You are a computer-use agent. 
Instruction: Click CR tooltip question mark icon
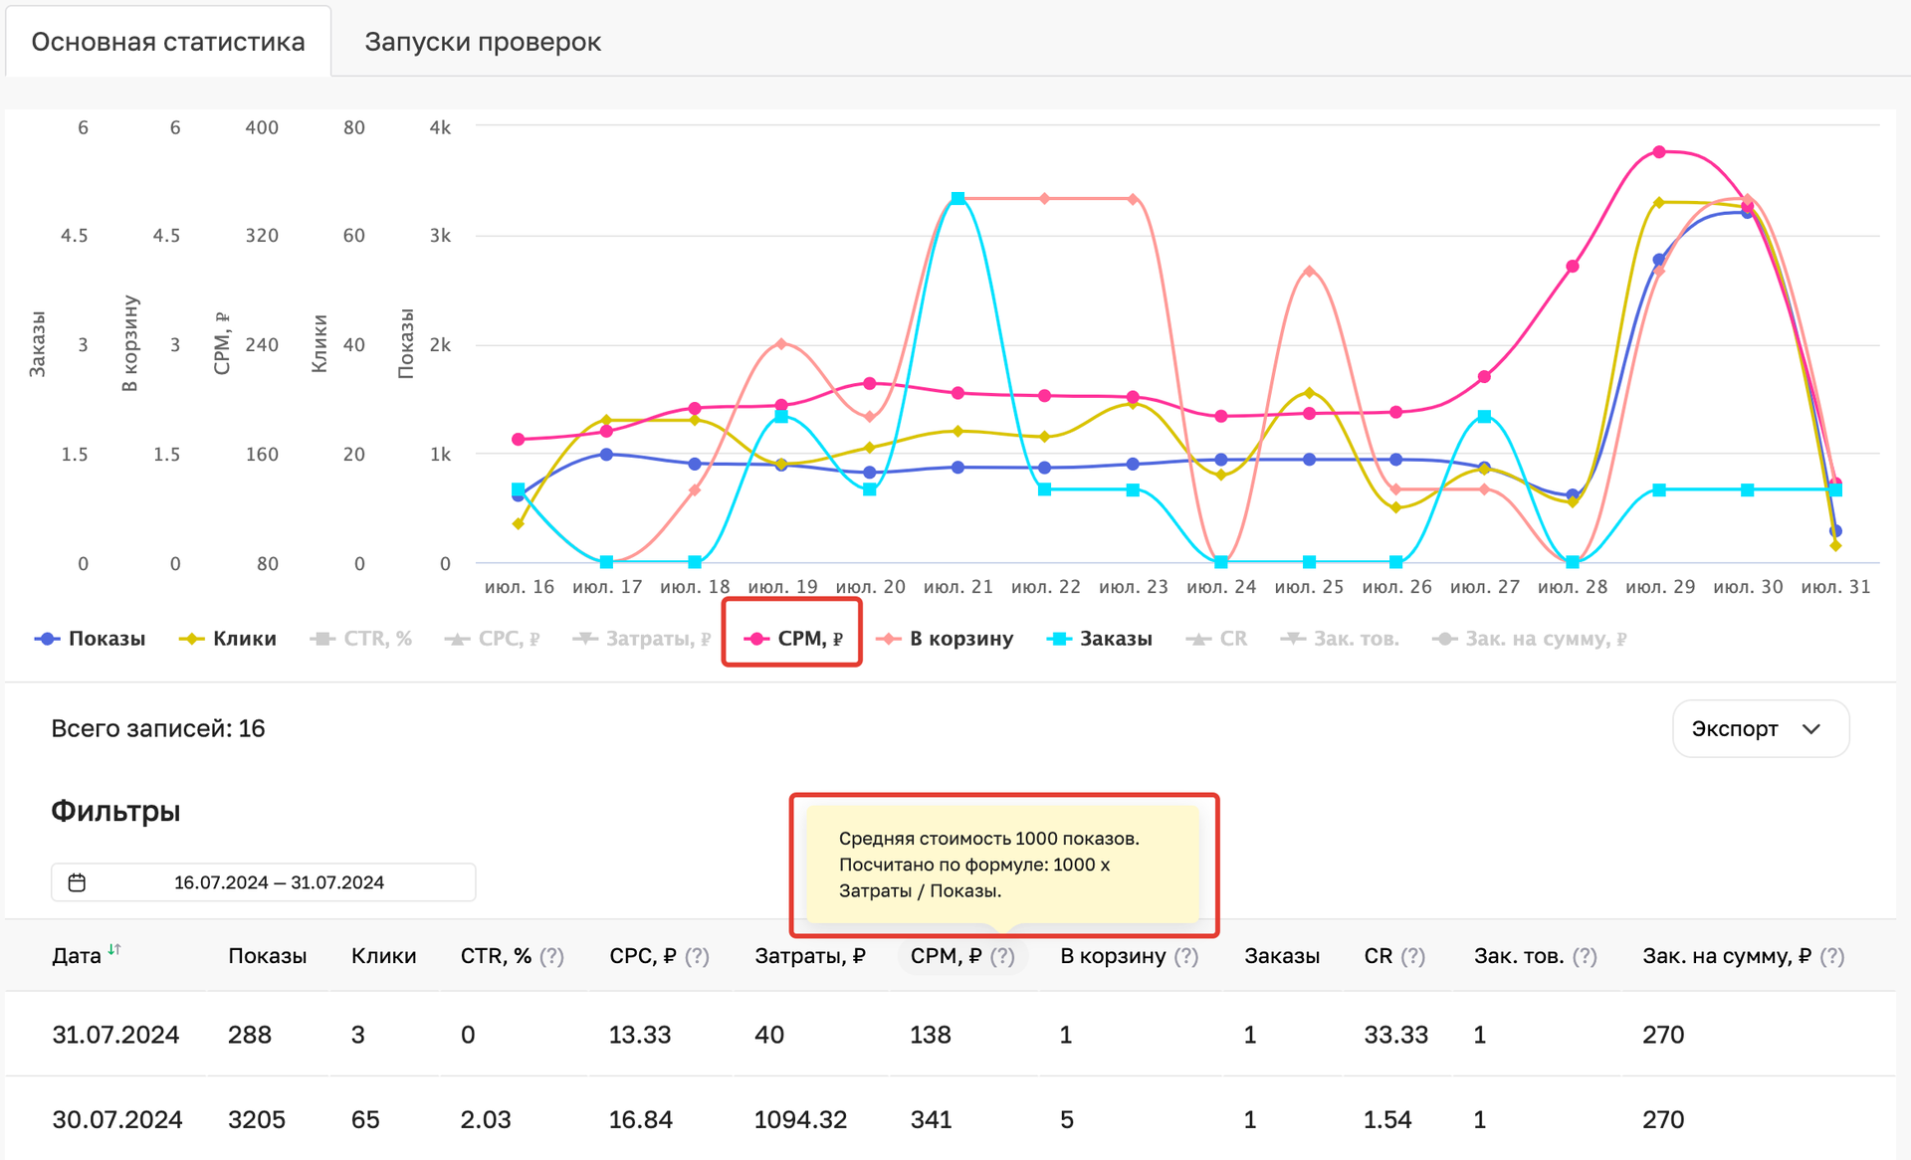tap(1419, 958)
